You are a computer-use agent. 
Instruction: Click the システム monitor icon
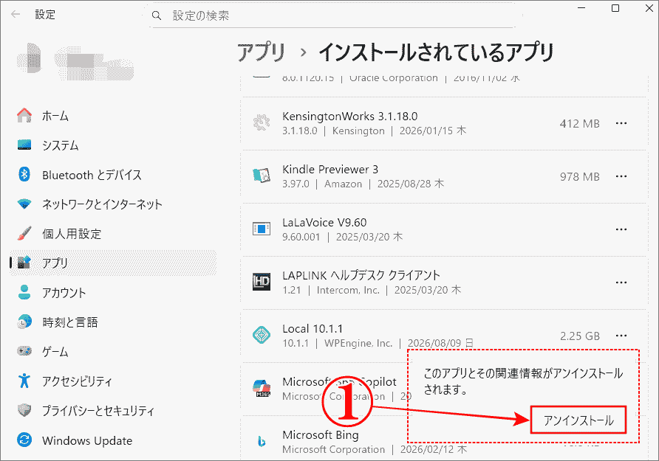click(24, 145)
